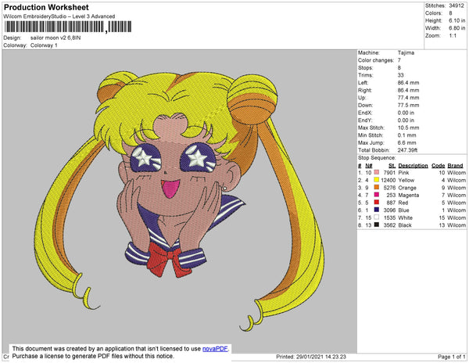Click the 'Brand' column header
The image size is (469, 363).
[x=455, y=166]
